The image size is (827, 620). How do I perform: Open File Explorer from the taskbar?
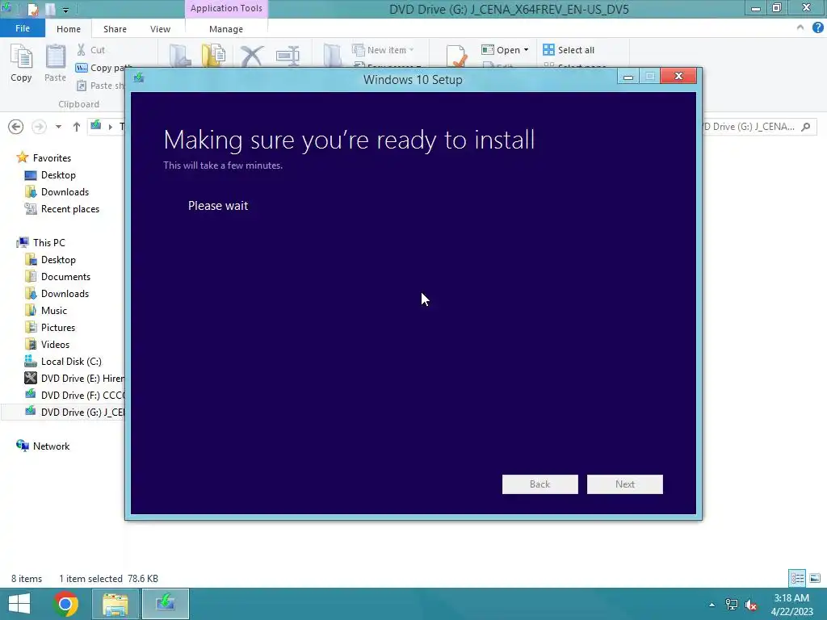115,604
